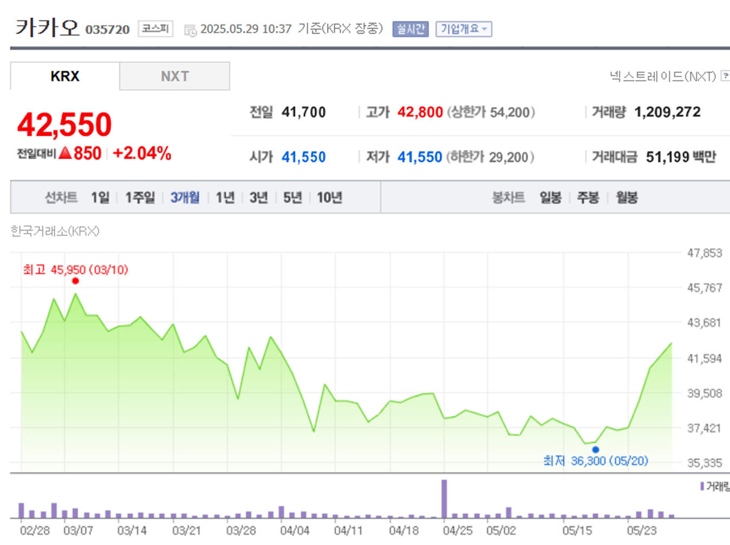This screenshot has width=730, height=545.
Task: Click the current price 42,550
Action: click(x=64, y=124)
